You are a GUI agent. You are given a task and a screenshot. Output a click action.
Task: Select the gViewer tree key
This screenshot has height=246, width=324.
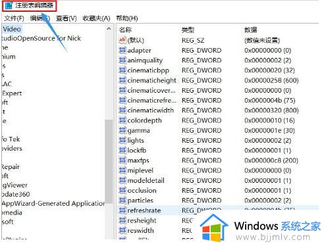[14, 185]
